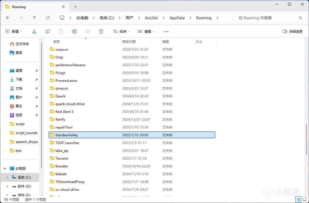Click the Copy icon in toolbar
Viewport: 309px width, 203px height.
48,31
